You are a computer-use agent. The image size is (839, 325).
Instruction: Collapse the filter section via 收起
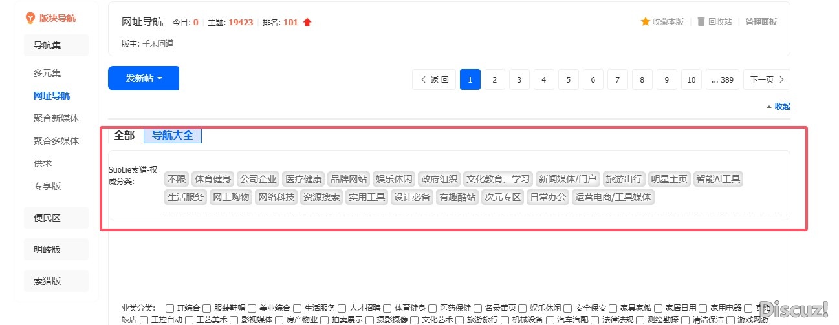(778, 106)
